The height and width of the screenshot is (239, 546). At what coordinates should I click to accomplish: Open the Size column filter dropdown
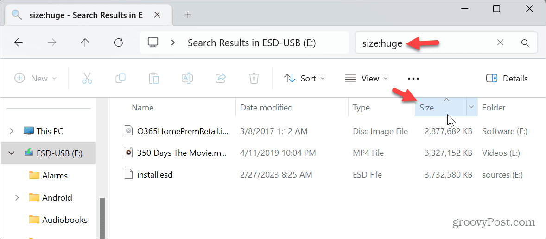tap(471, 108)
